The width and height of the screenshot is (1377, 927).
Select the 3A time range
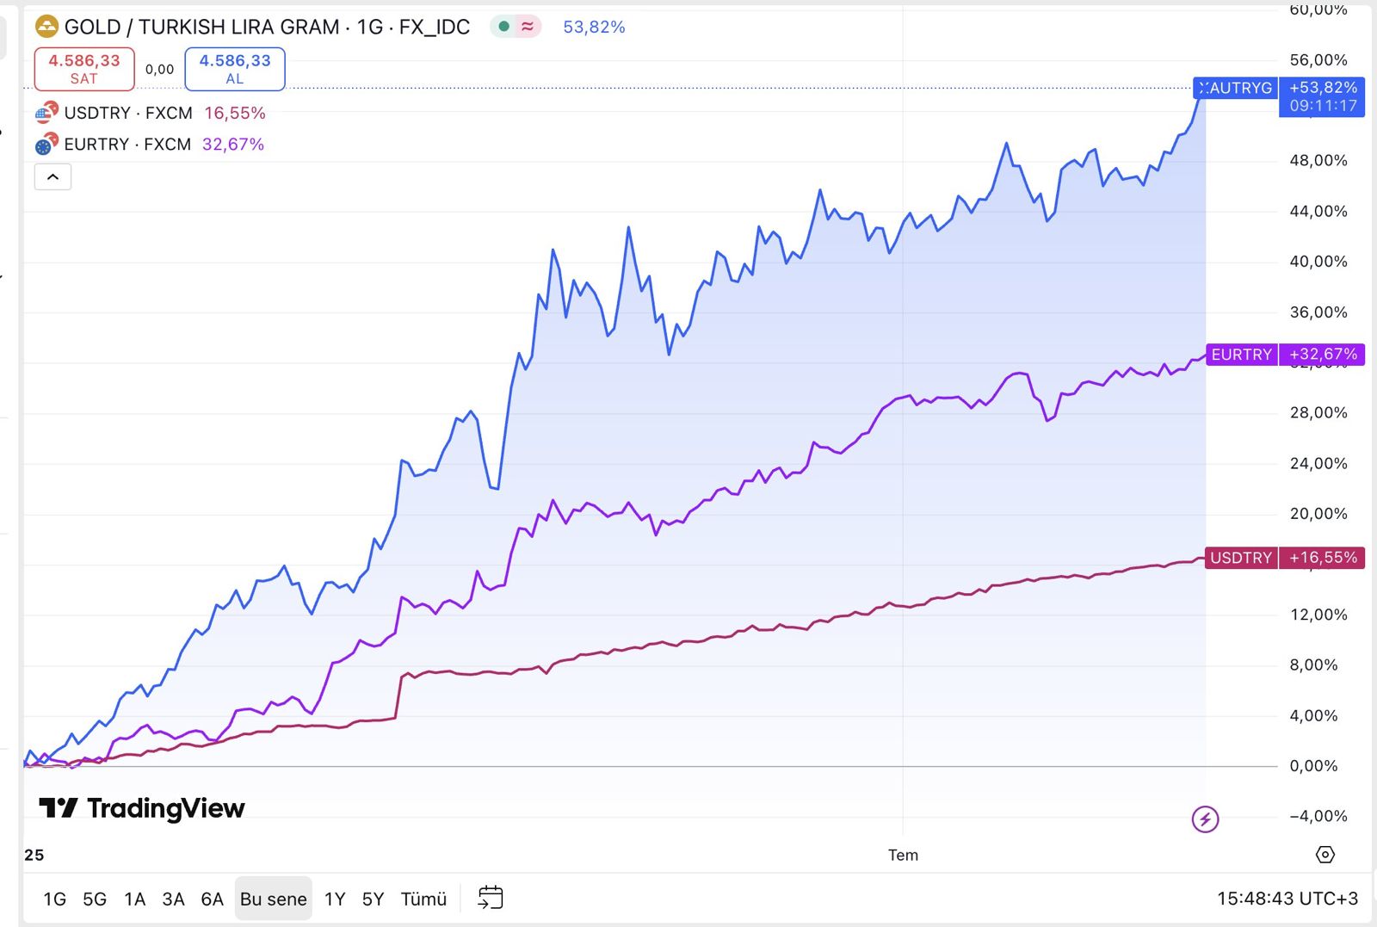[173, 899]
